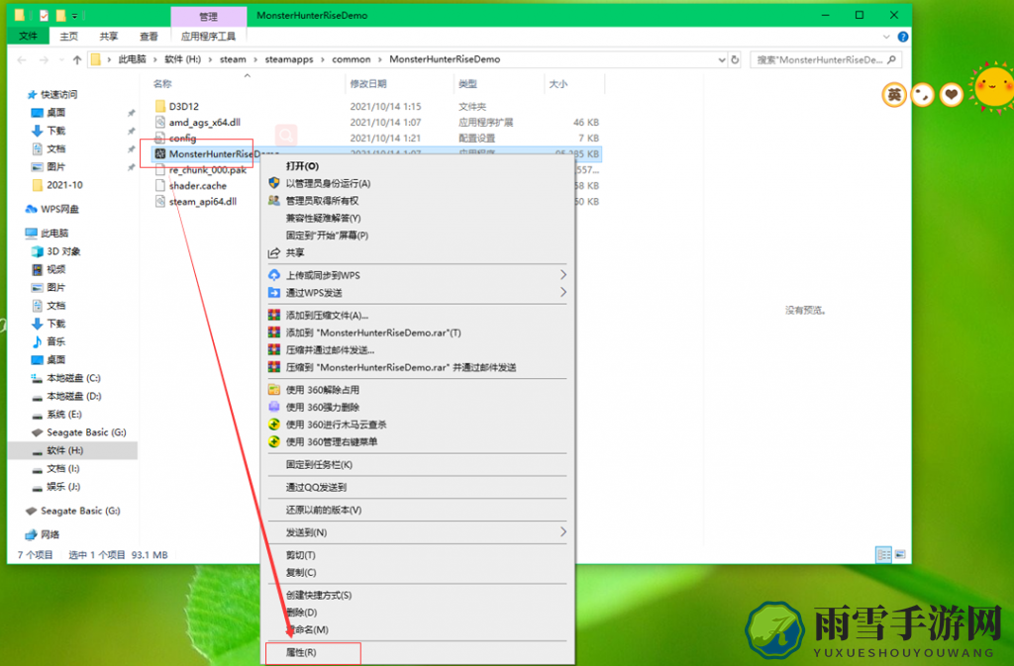Select 快速访问 in navigation pane
The image size is (1014, 666).
58,94
